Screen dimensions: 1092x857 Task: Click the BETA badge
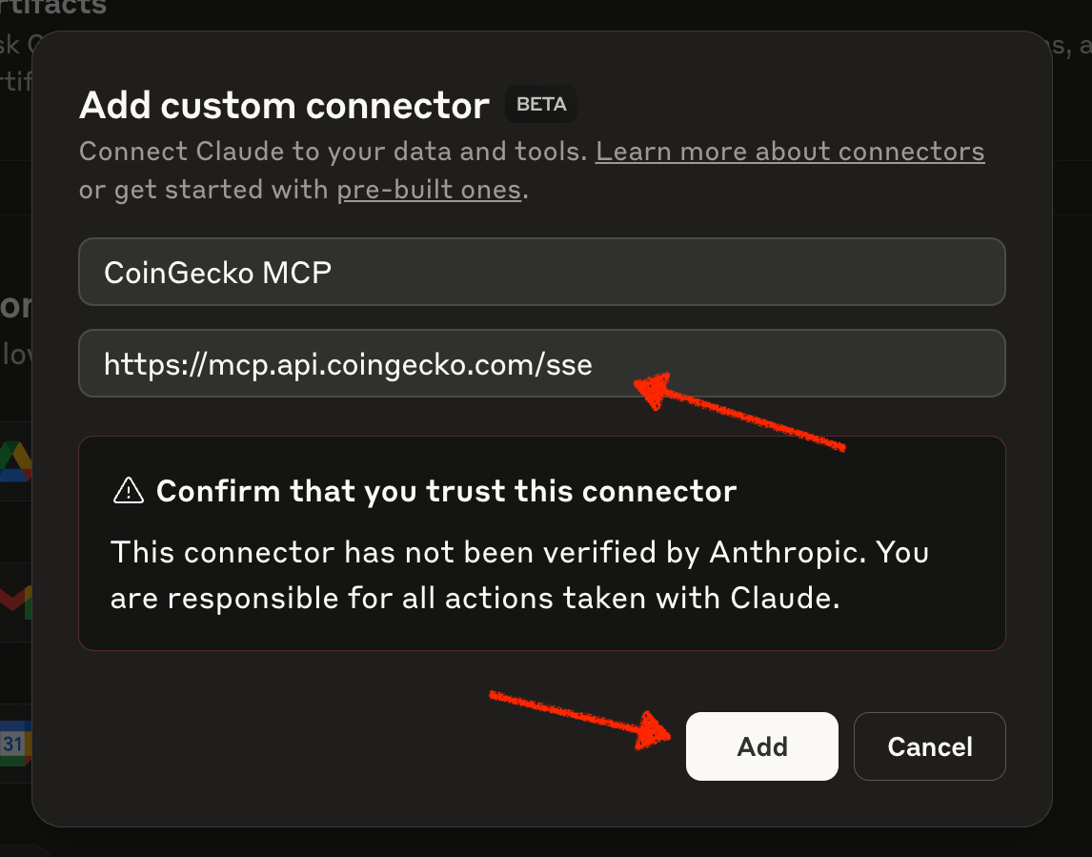coord(541,105)
